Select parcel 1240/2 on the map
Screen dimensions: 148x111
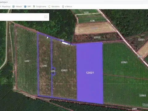click(64, 70)
